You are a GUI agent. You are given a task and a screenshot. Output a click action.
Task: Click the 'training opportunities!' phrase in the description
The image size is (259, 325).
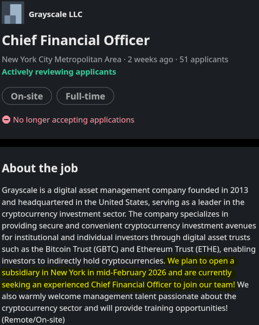point(195,308)
